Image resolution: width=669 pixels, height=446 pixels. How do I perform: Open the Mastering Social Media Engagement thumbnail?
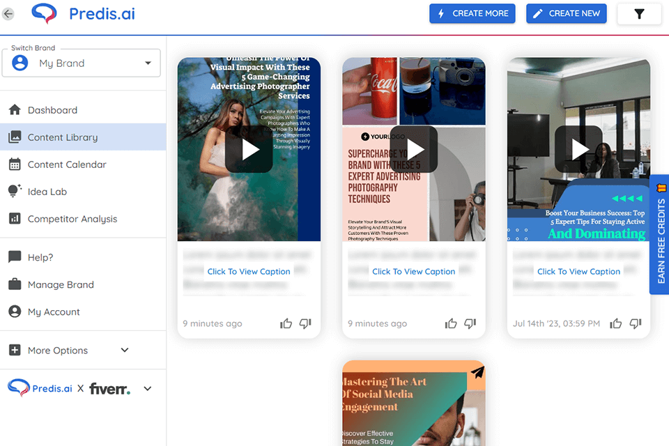tap(413, 403)
